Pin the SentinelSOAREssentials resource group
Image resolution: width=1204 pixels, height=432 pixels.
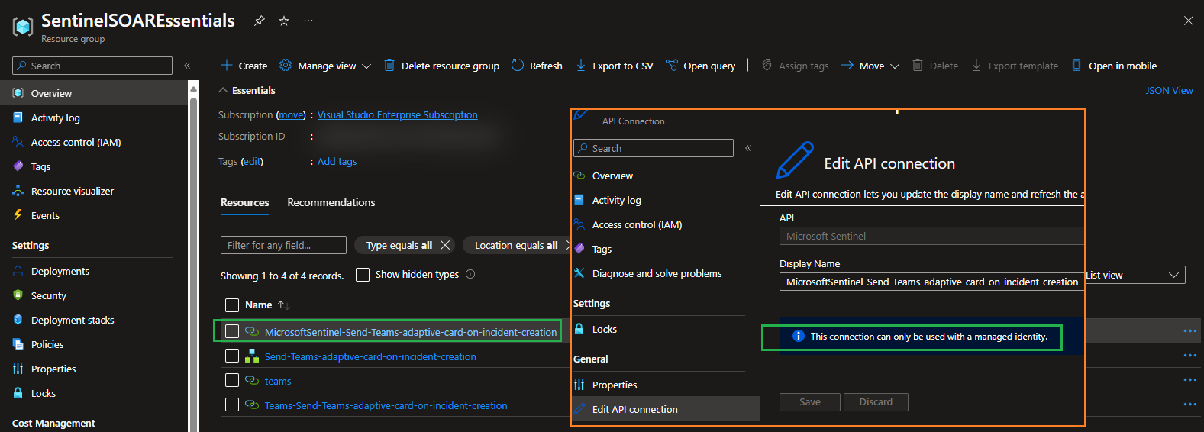pos(260,21)
